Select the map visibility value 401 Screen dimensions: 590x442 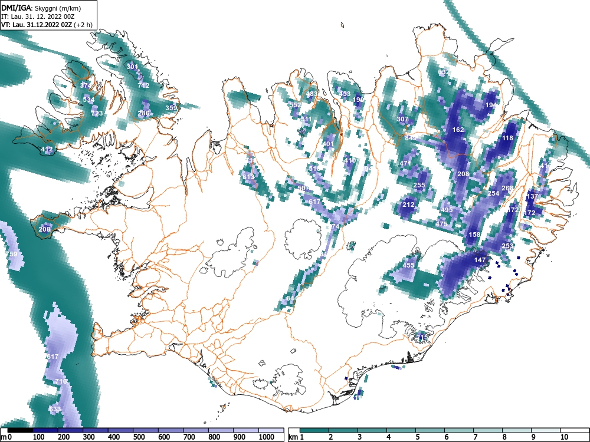[x=328, y=144]
